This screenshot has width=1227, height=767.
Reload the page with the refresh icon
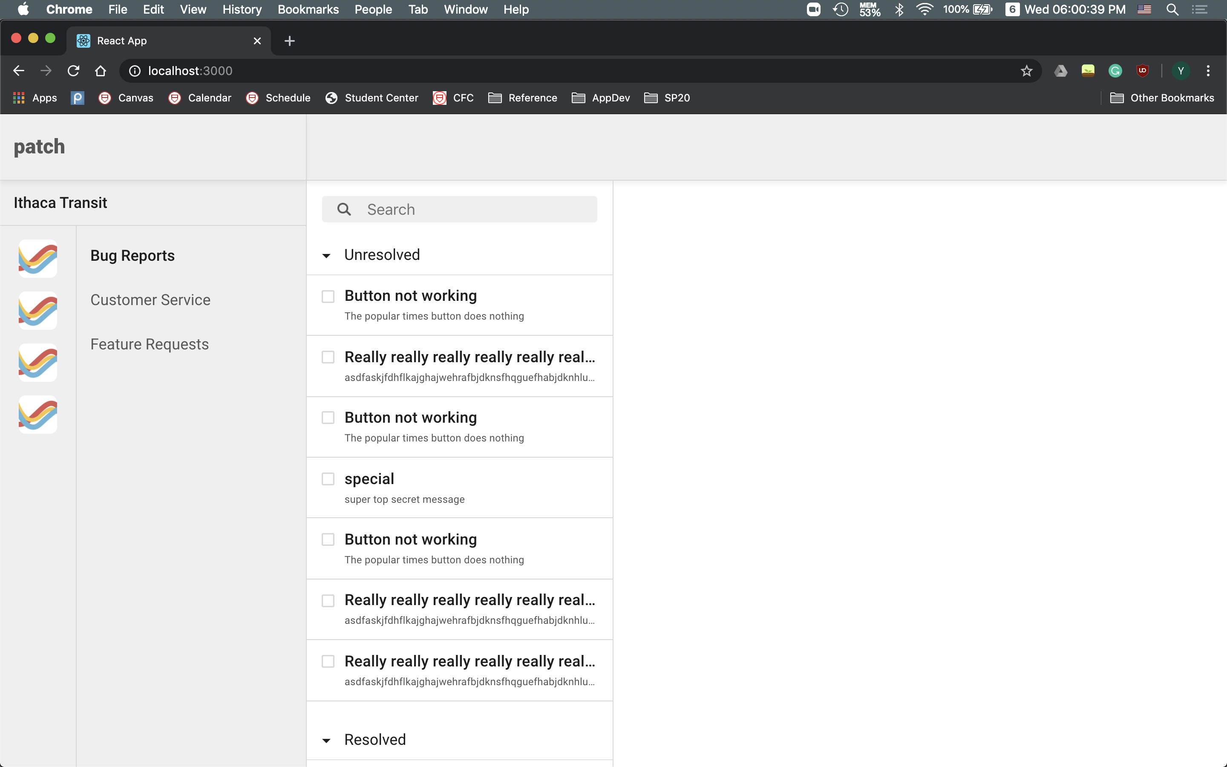click(74, 71)
